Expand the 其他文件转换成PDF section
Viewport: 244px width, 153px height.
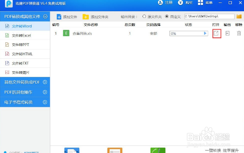click(x=45, y=82)
